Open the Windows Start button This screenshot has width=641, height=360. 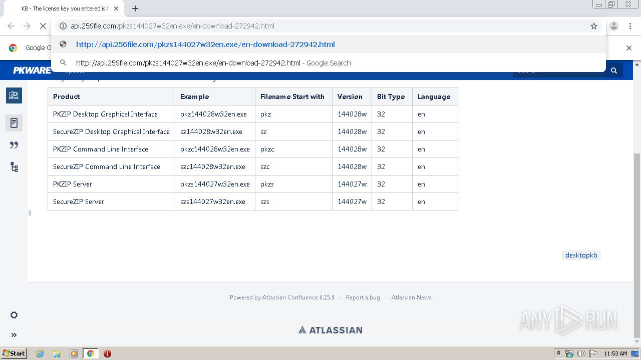[14, 353]
